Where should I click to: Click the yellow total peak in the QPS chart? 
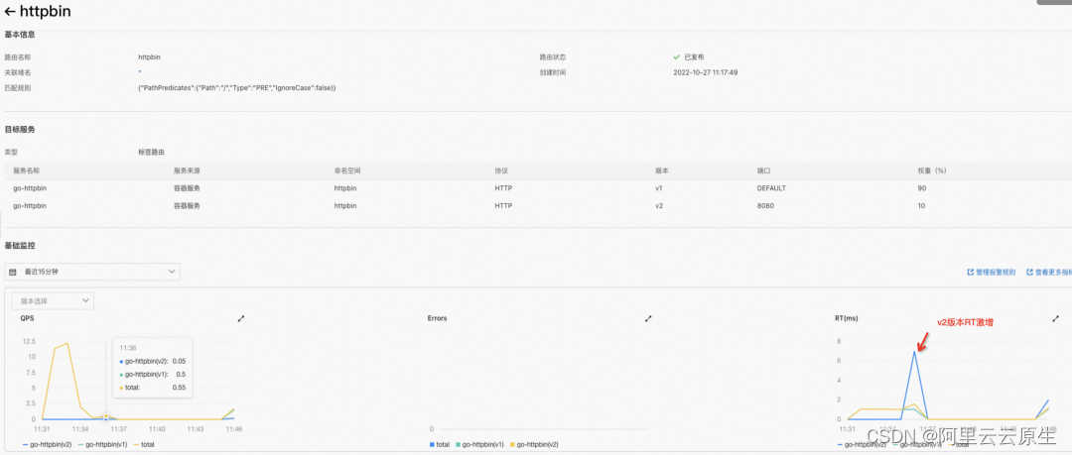point(67,344)
